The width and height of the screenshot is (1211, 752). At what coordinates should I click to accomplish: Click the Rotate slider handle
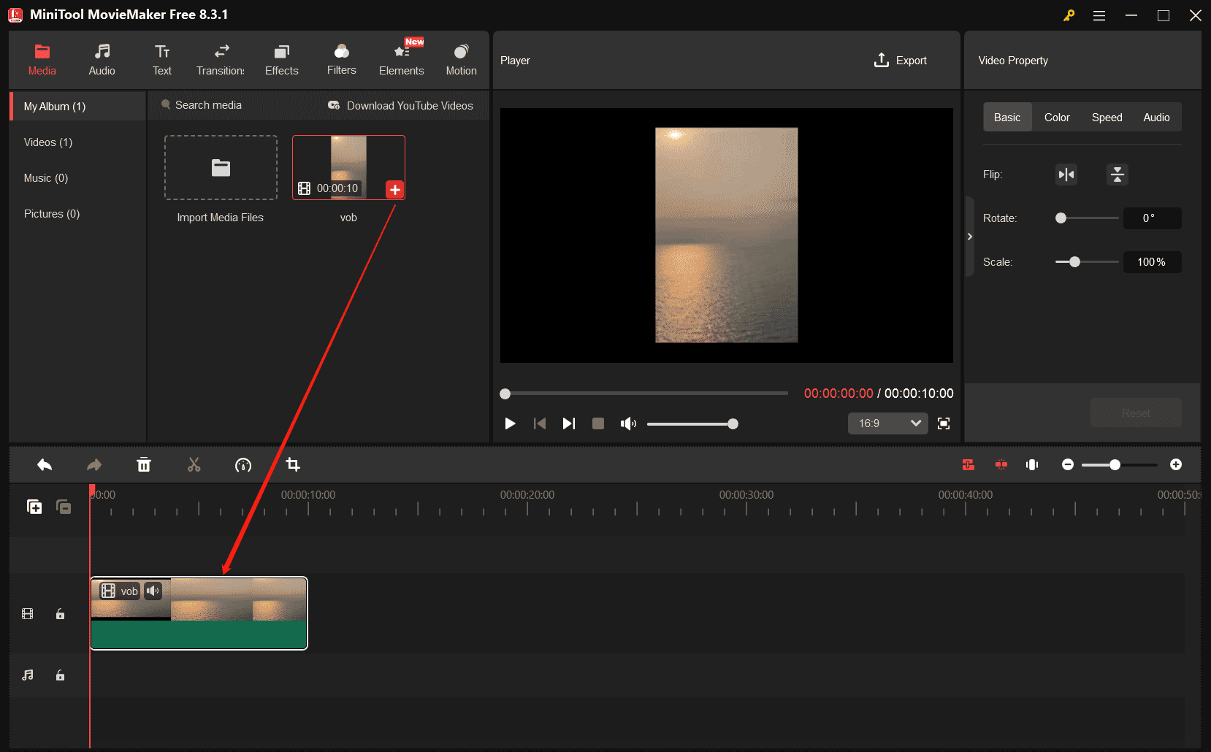coord(1061,218)
